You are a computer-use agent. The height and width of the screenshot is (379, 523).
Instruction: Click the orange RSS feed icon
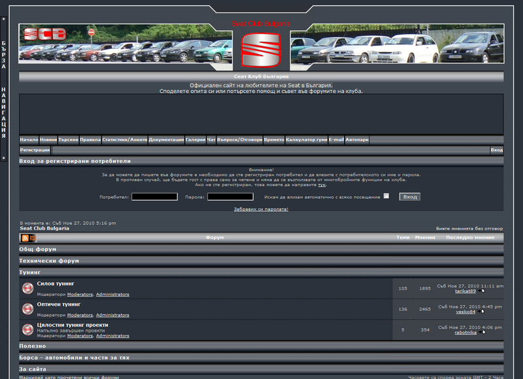[x=25, y=238]
